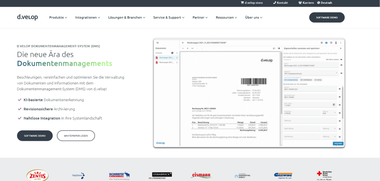Click the Kinderspital Zürich logo
The image size is (380, 181).
point(243,176)
